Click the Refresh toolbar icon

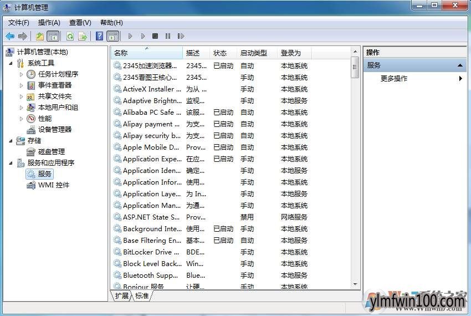[70, 37]
